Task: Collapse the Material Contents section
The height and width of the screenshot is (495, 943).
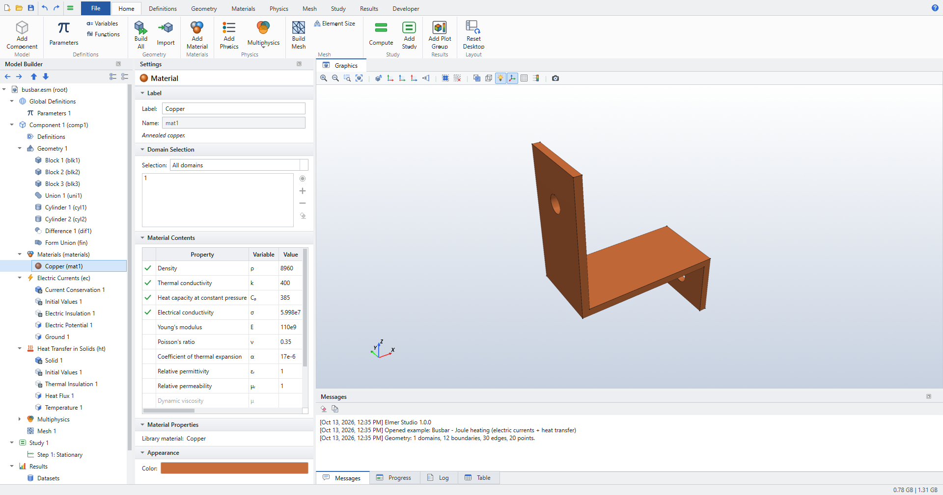Action: [x=142, y=238]
